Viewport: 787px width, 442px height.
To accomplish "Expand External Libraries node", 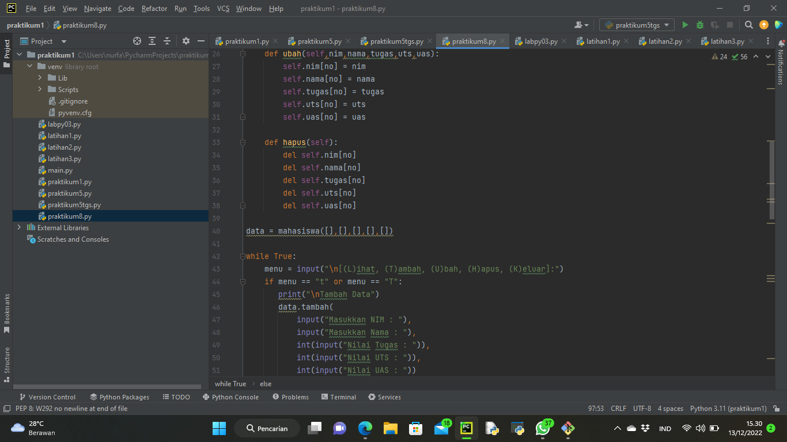I will click(19, 228).
